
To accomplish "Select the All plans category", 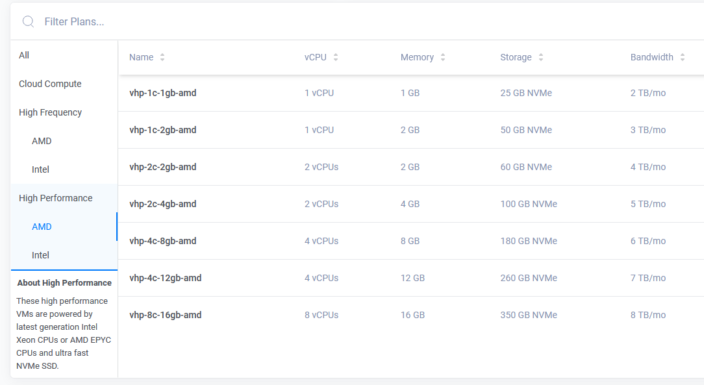I will coord(24,55).
